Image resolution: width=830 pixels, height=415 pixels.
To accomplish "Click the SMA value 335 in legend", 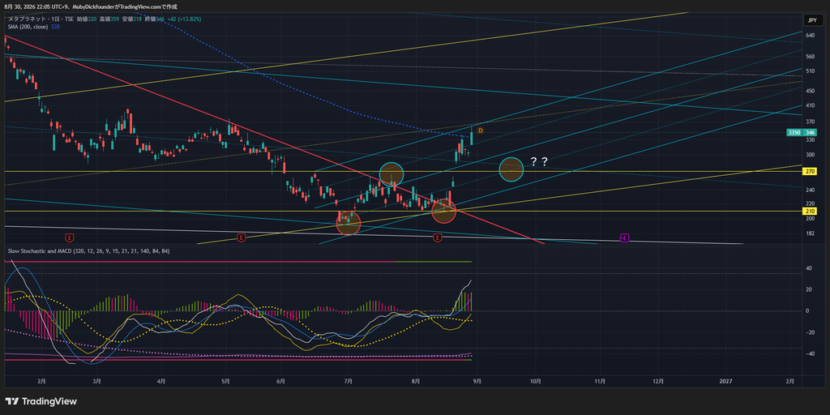I will [56, 27].
